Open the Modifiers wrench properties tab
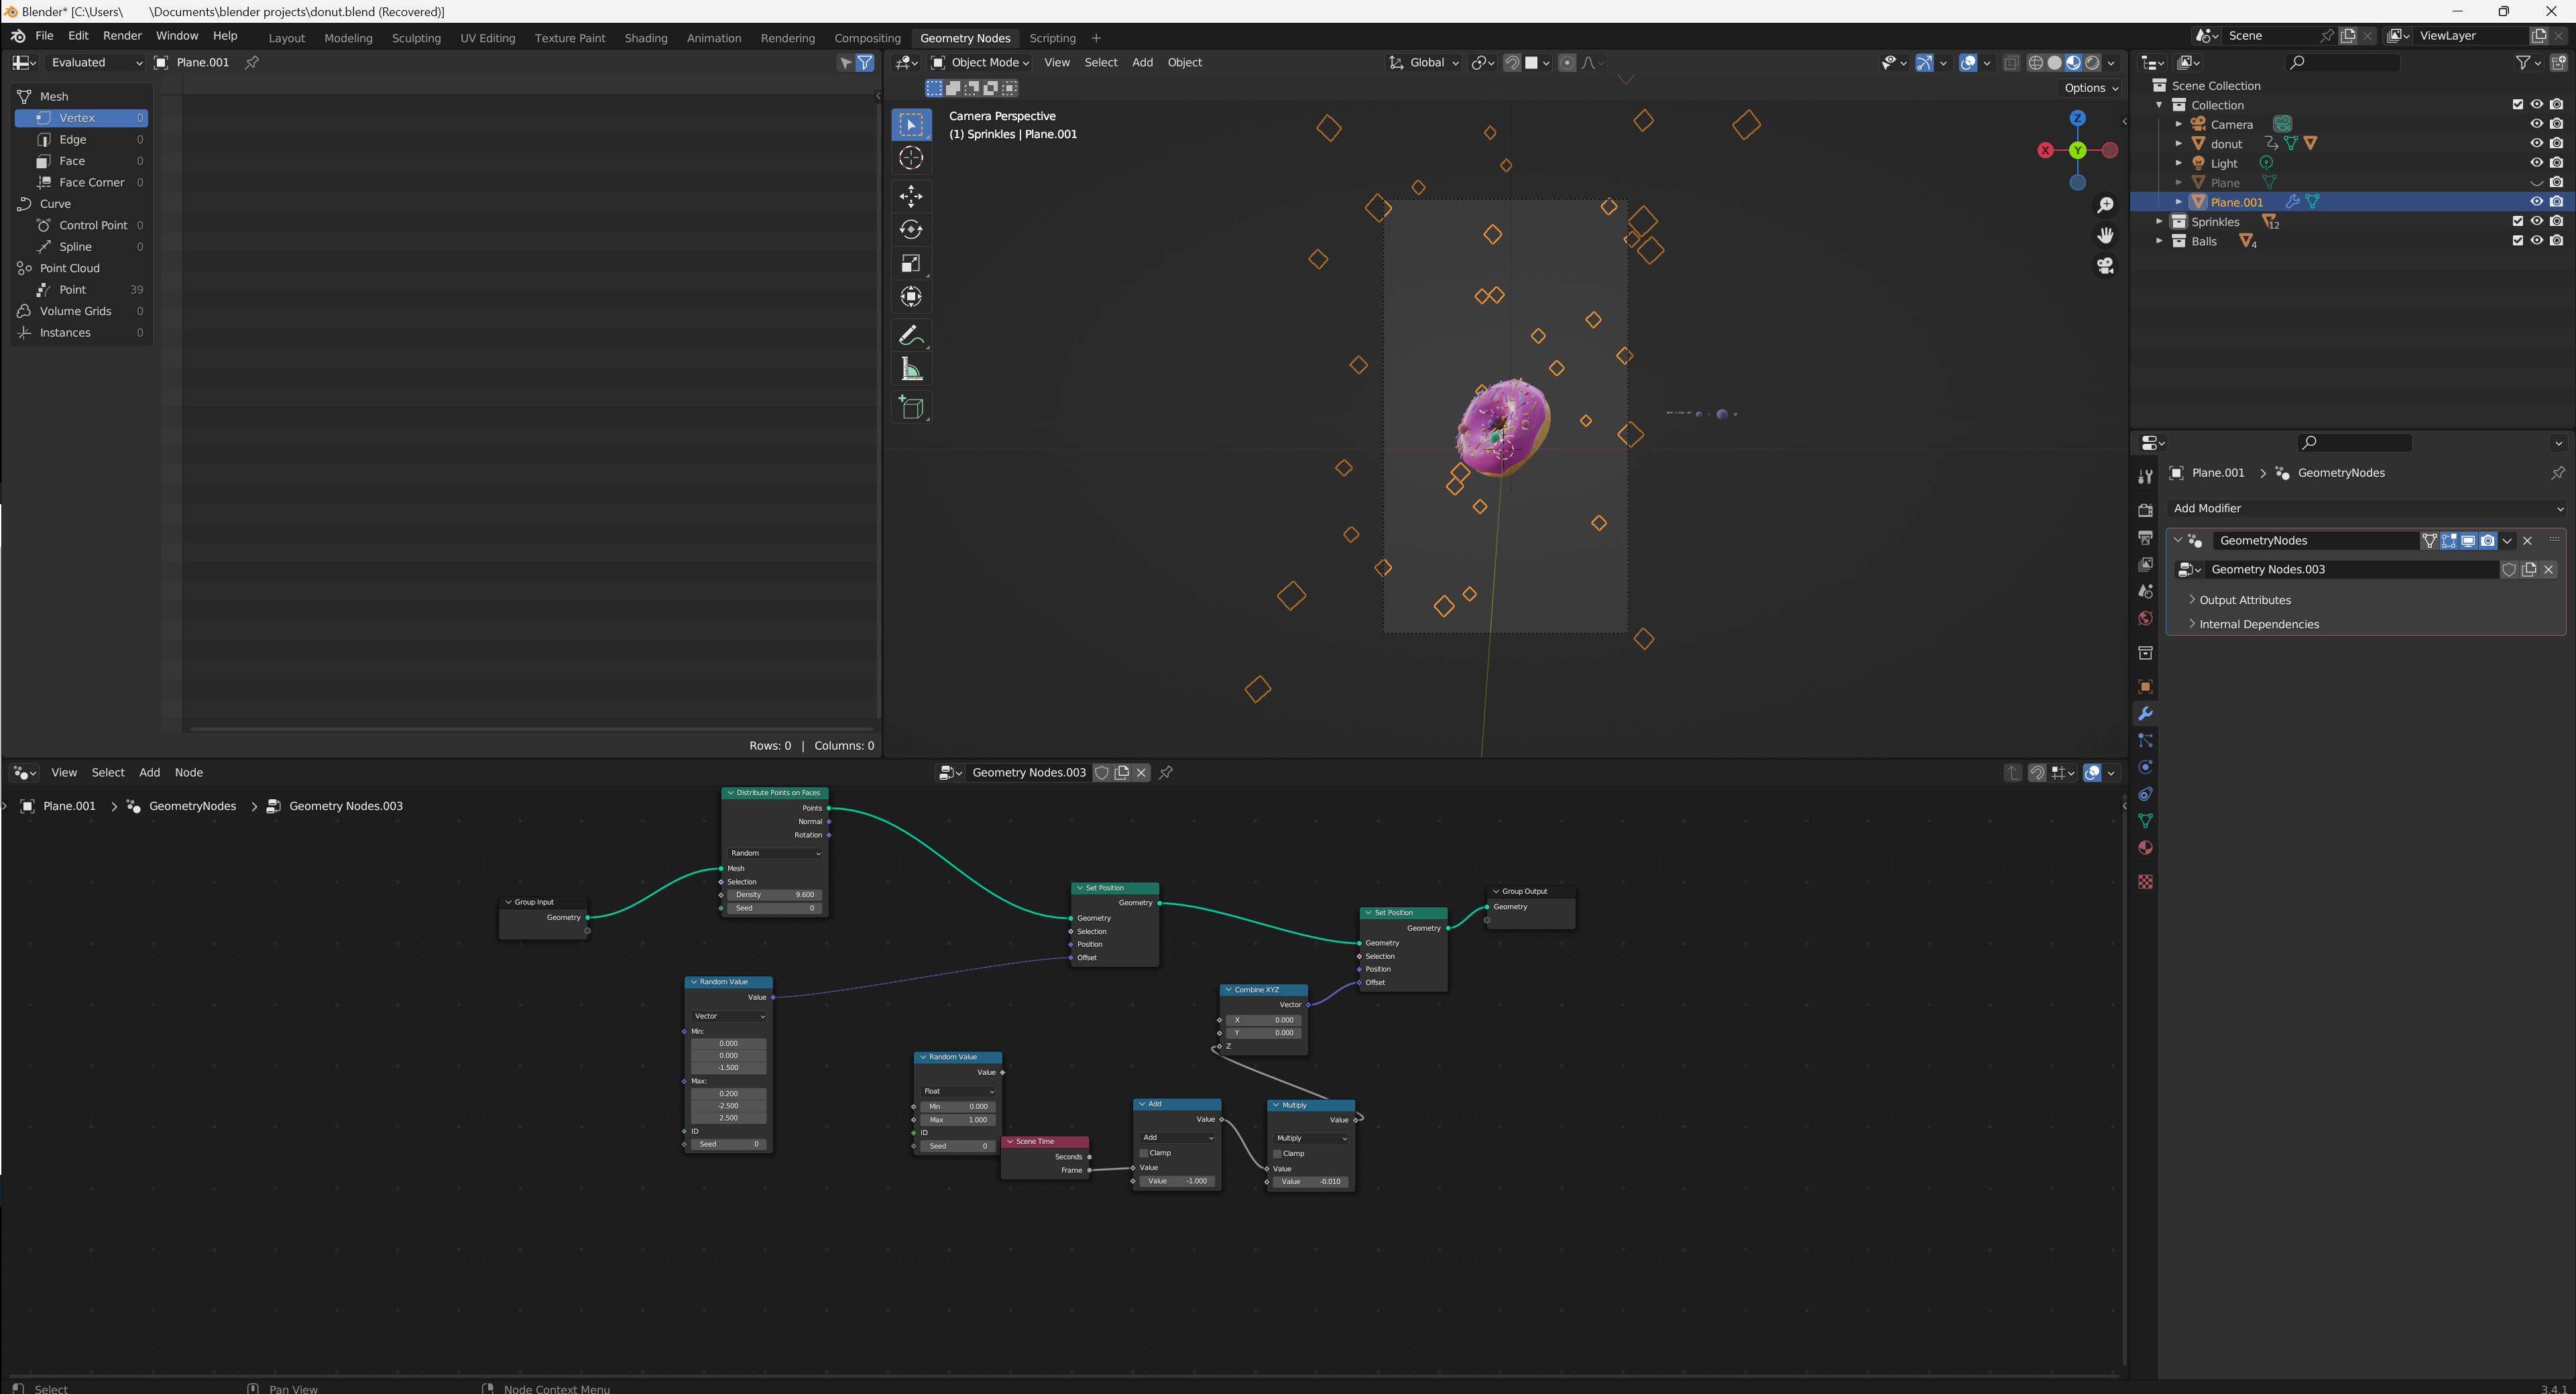The width and height of the screenshot is (2576, 1394). click(2145, 714)
